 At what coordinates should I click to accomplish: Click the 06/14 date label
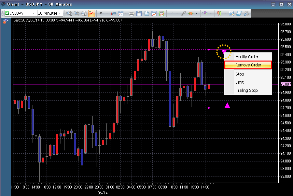coord(103,193)
